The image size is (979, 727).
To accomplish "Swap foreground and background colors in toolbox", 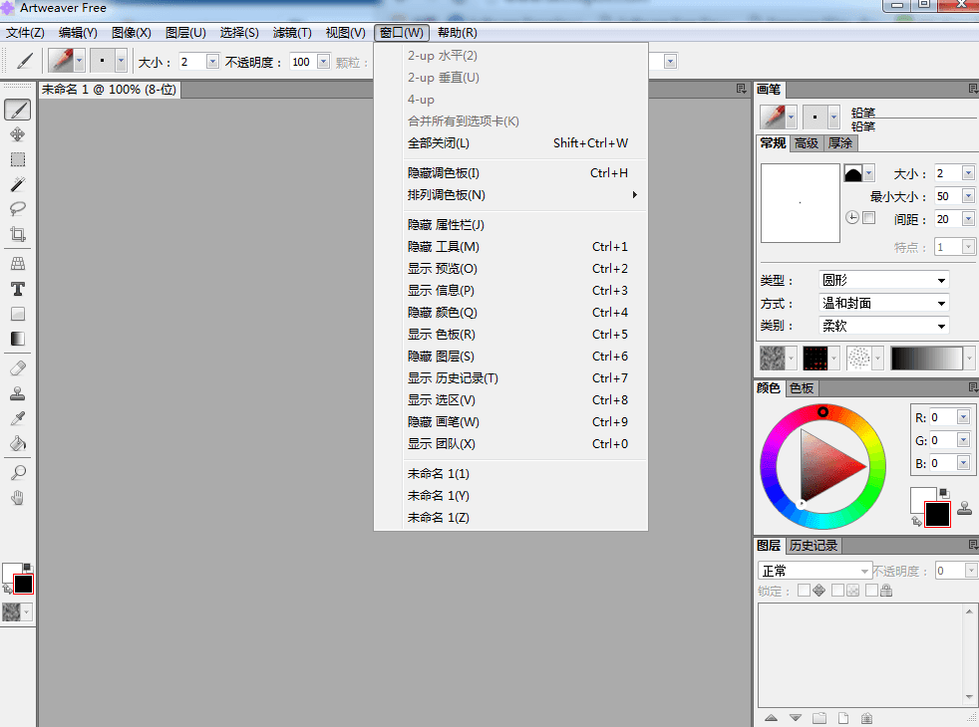I will click(7, 588).
